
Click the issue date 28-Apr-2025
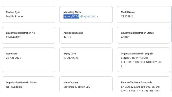click(x=14, y=58)
